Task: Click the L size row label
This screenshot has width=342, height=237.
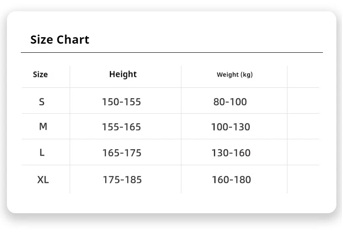Action: coord(42,153)
